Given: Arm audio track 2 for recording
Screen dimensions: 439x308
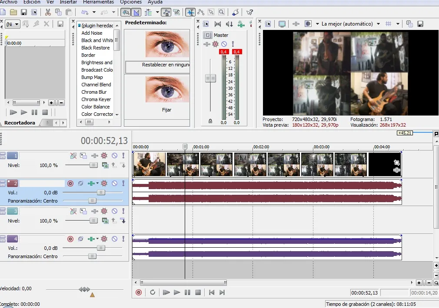Looking at the screenshot, I should pyautogui.click(x=70, y=183).
